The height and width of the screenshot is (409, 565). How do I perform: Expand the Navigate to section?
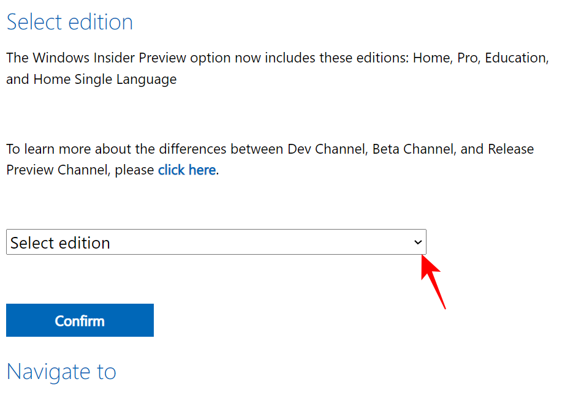click(x=61, y=372)
